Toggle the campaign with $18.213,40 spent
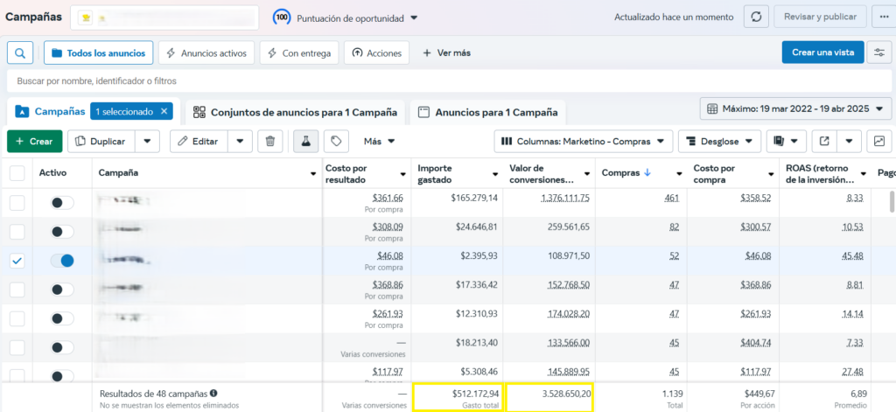The height and width of the screenshot is (412, 896). [x=62, y=347]
